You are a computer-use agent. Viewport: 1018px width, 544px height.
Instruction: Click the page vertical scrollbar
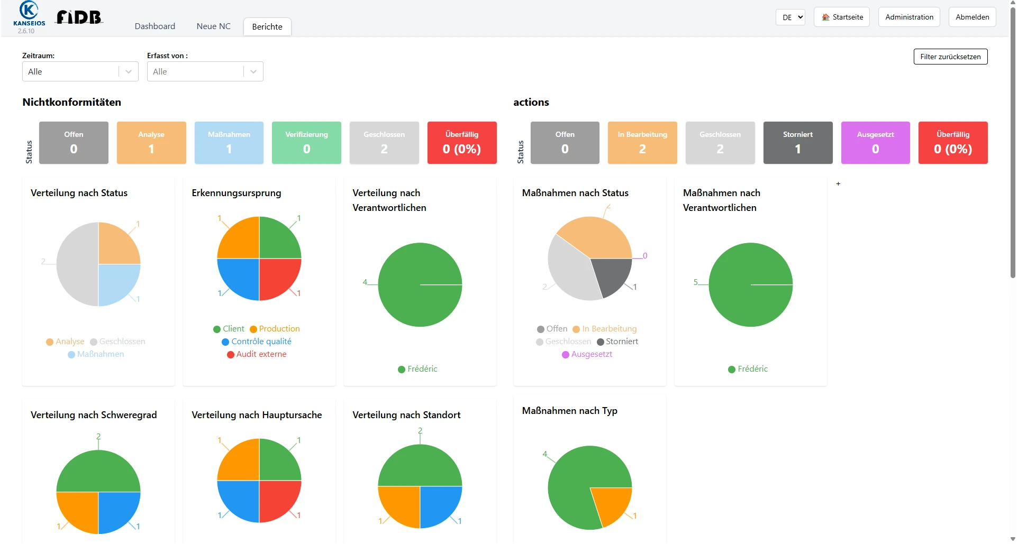pos(1012,143)
